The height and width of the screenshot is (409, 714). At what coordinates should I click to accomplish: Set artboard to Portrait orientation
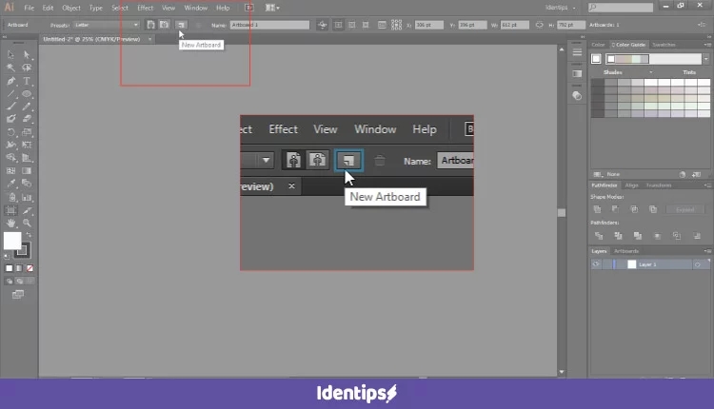point(150,24)
